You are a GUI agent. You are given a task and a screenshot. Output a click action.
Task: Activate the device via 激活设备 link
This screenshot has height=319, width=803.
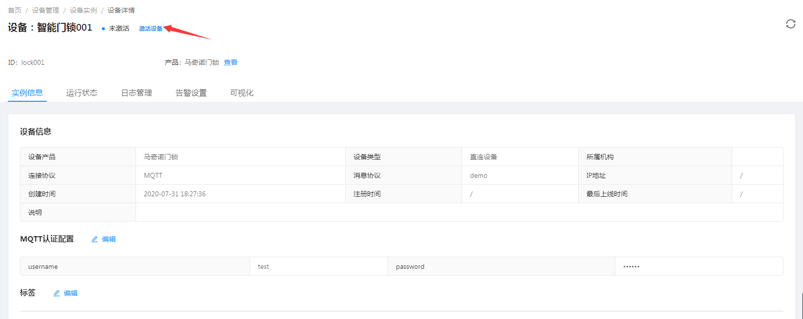[151, 29]
